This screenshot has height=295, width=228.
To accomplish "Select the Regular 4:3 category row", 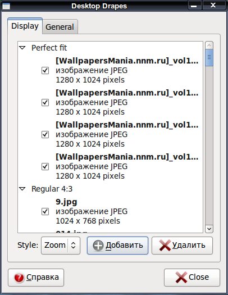I will coord(110,189).
